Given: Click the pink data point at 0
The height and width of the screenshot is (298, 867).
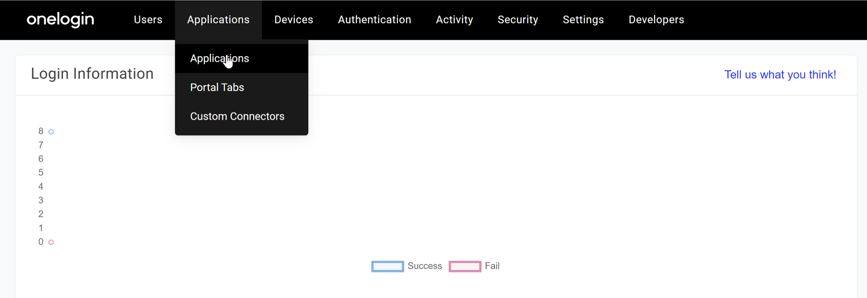Looking at the screenshot, I should click(x=51, y=242).
